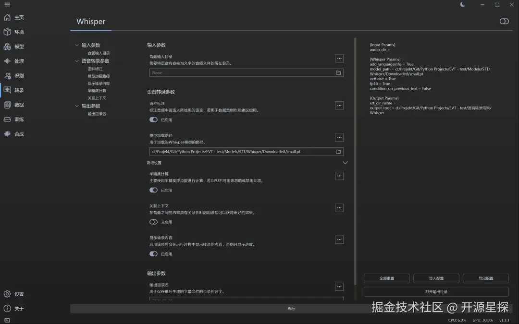Click the 打开输出目录 button

click(x=436, y=291)
